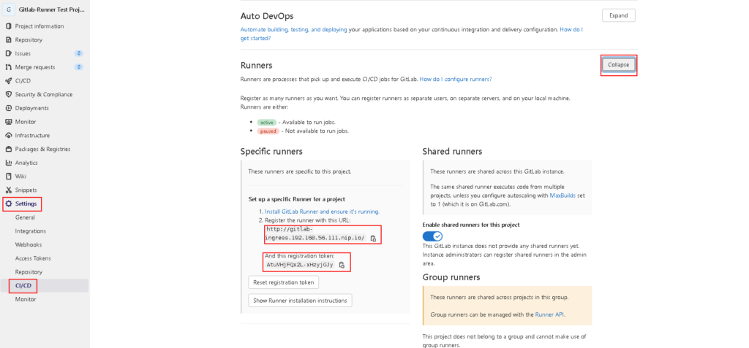This screenshot has height=348, width=749.
Task: Open Snippets in sidebar
Action: [x=26, y=190]
